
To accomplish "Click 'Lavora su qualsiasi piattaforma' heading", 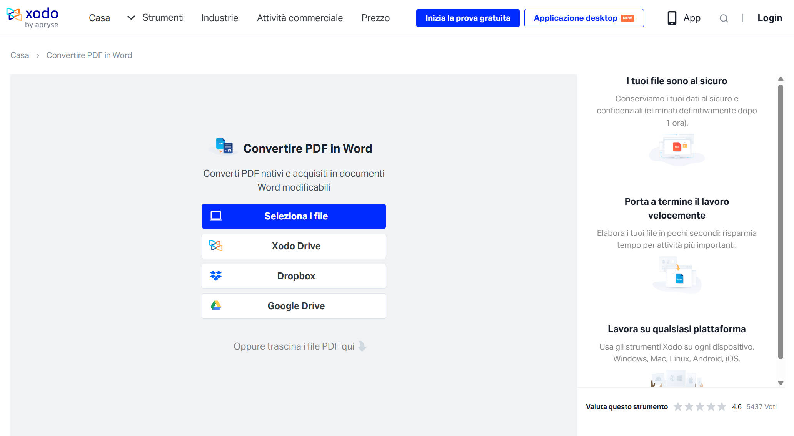I will [677, 329].
